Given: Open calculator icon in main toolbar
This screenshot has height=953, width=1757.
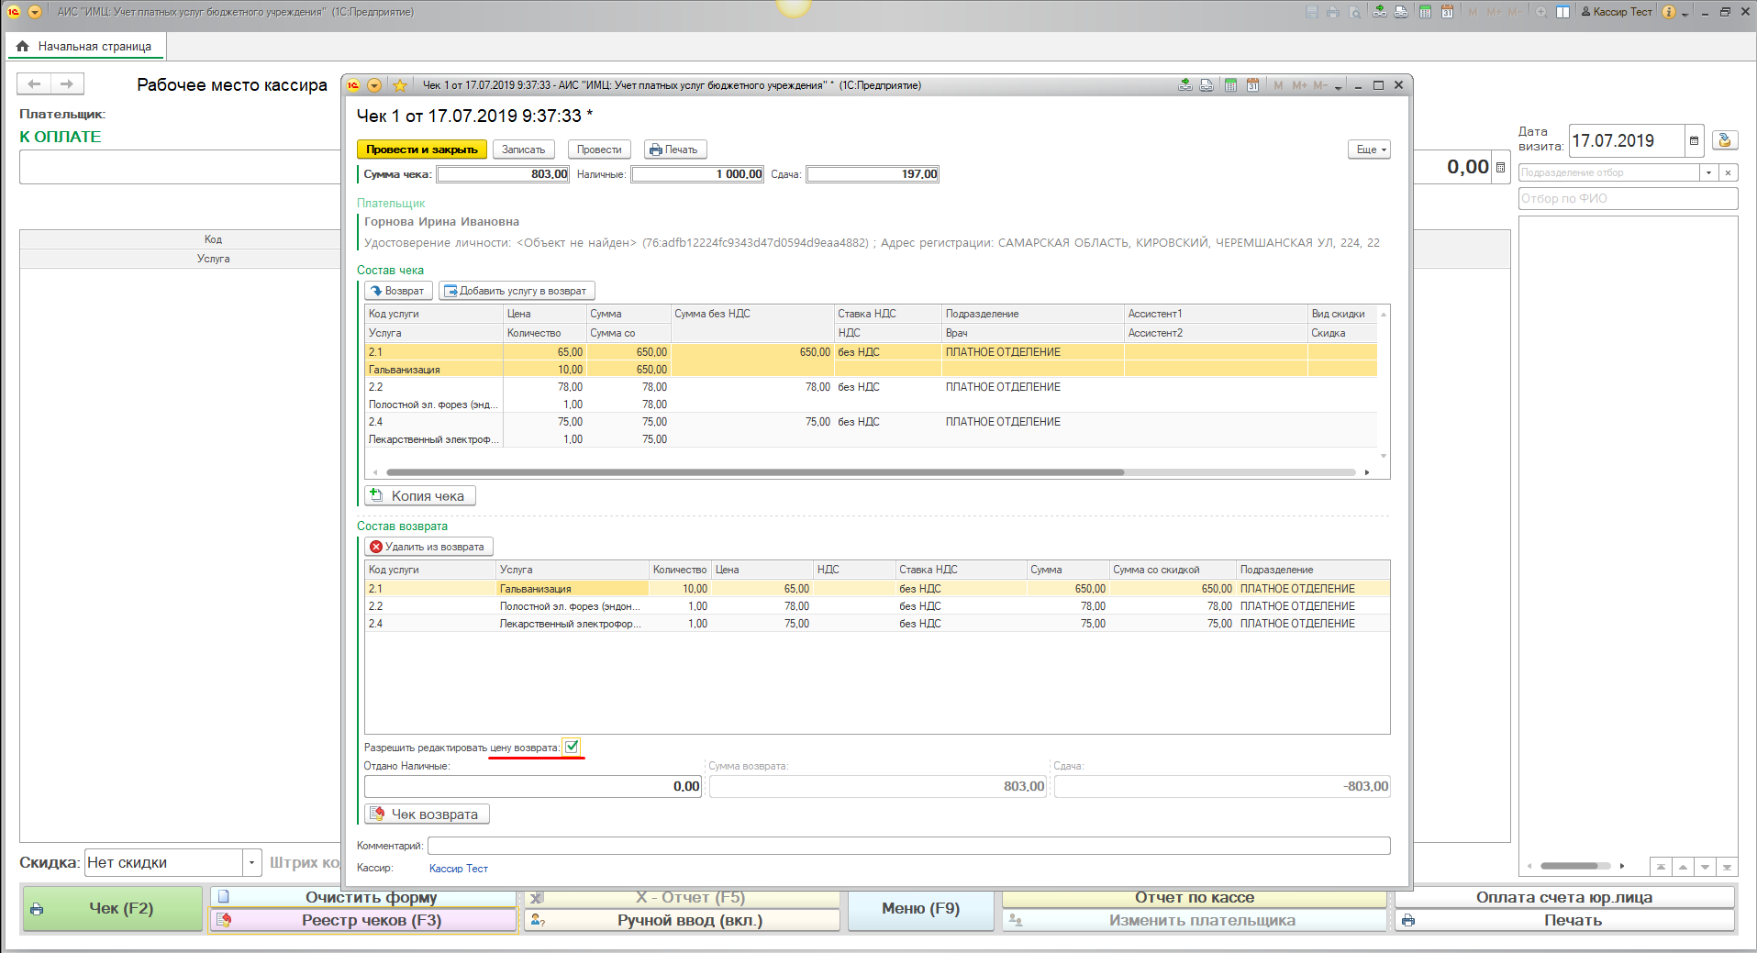Looking at the screenshot, I should point(1425,12).
